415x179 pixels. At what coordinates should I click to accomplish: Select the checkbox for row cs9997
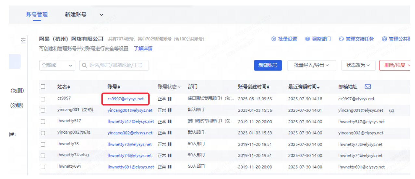43,99
